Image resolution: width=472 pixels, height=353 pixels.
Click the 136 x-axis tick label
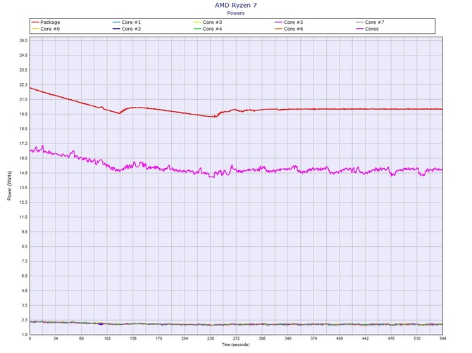point(133,338)
